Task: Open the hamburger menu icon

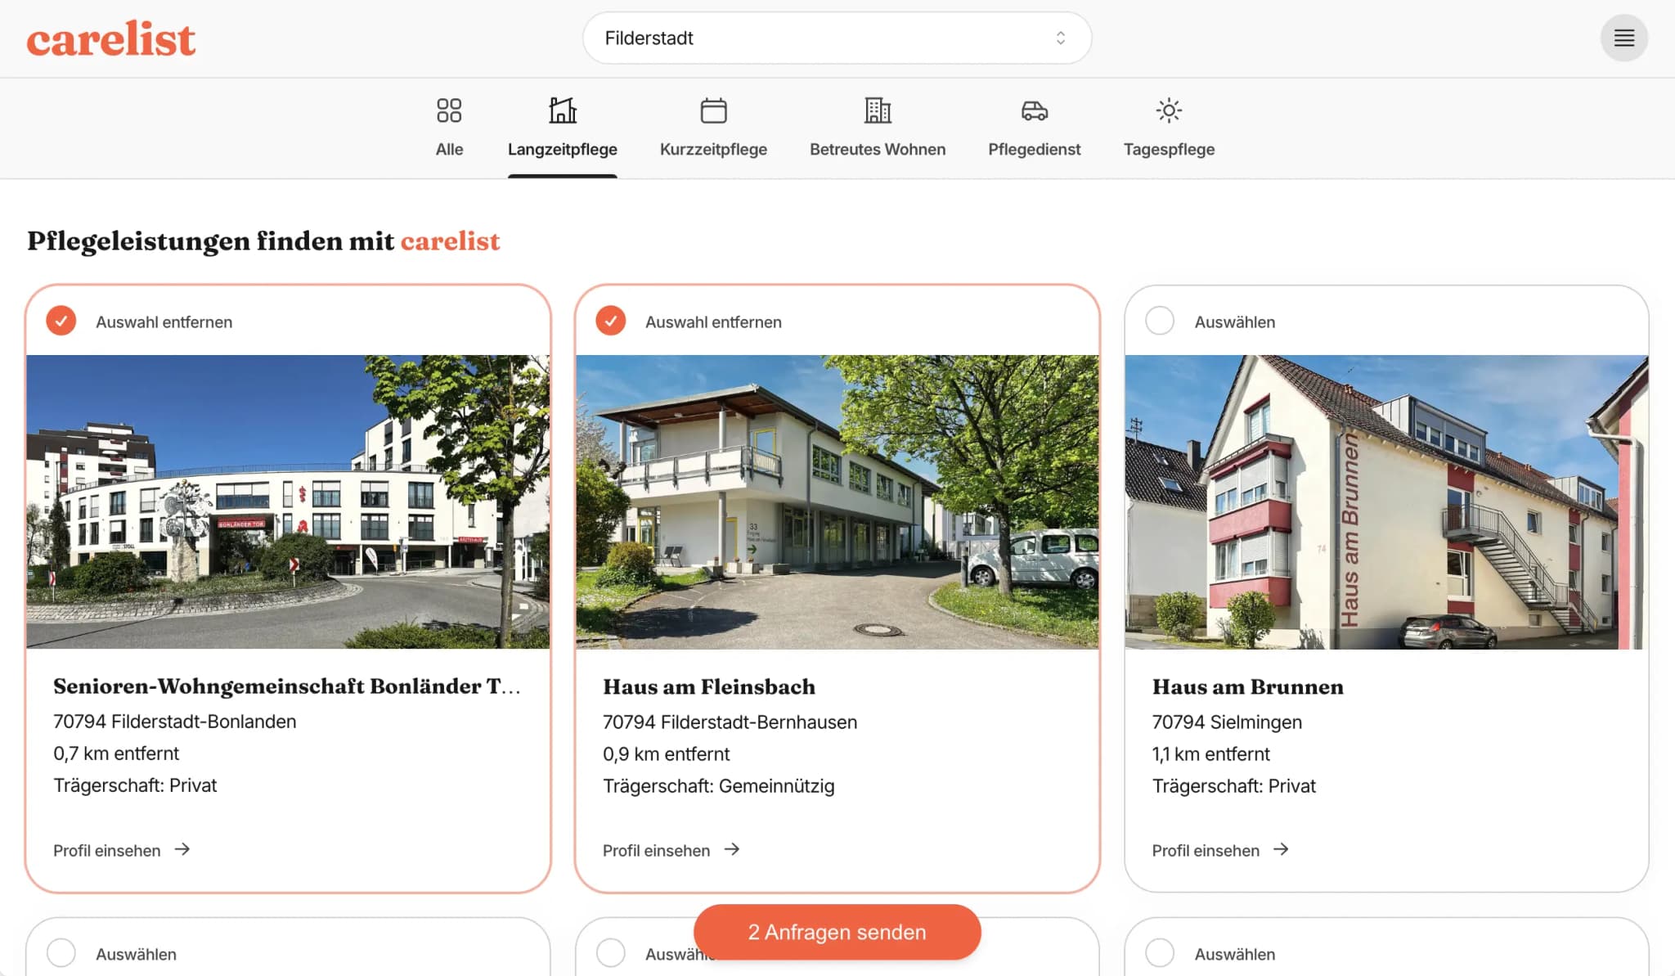Action: [1623, 38]
